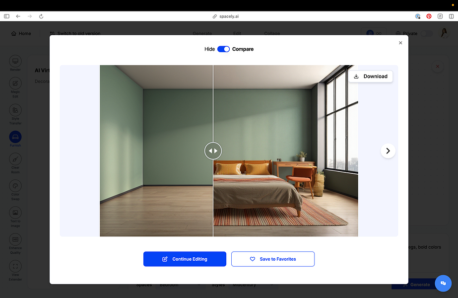Open the split view browser icon

(451, 16)
